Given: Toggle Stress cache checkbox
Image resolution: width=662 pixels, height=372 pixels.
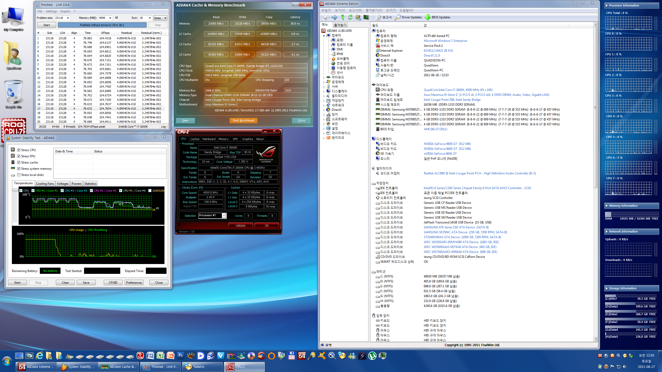Looking at the screenshot, I should [19, 162].
